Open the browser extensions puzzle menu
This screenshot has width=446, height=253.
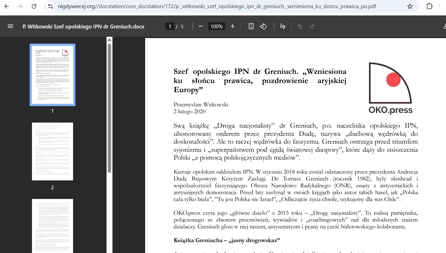pos(429,6)
